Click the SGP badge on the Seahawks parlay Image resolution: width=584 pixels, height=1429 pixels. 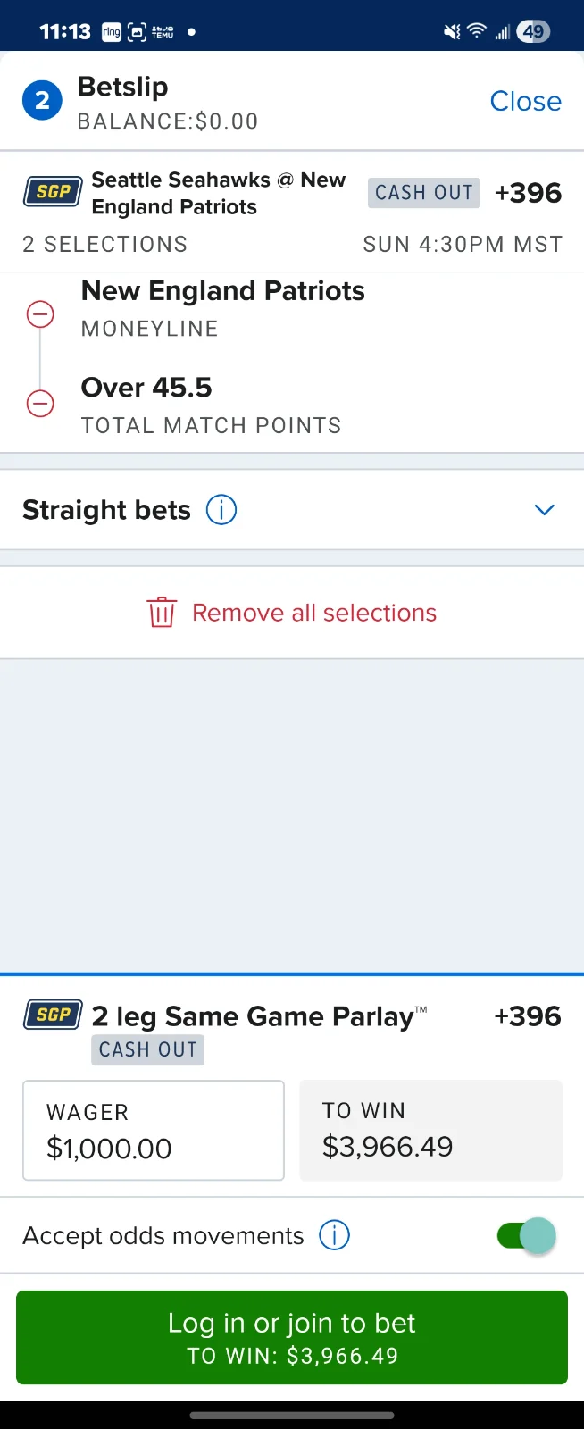[52, 192]
